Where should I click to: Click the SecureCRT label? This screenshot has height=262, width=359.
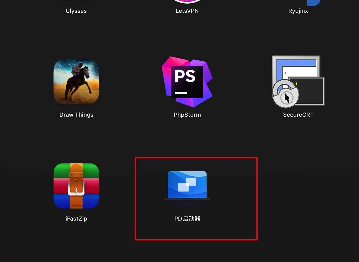[298, 115]
